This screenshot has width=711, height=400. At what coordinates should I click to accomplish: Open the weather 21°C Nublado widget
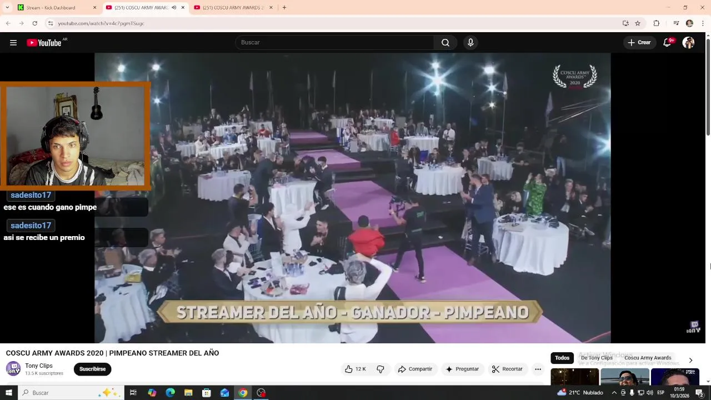pyautogui.click(x=580, y=393)
